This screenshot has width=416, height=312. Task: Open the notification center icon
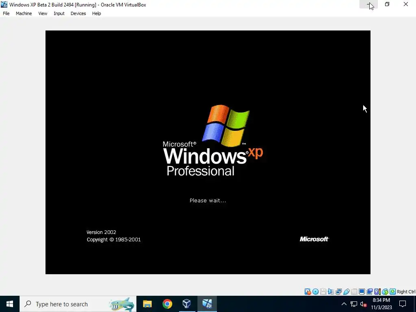click(403, 304)
